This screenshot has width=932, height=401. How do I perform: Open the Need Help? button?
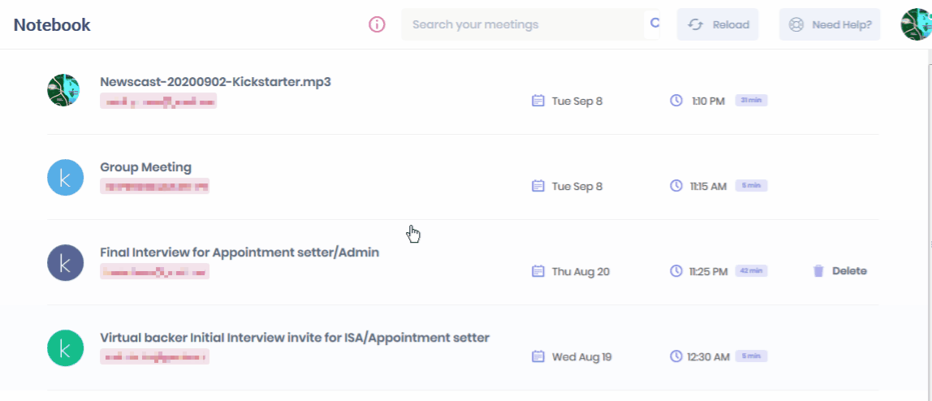[830, 24]
